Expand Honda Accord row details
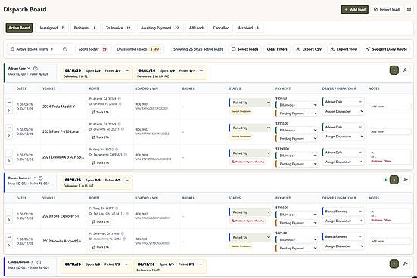The image size is (417, 278). coord(9,245)
